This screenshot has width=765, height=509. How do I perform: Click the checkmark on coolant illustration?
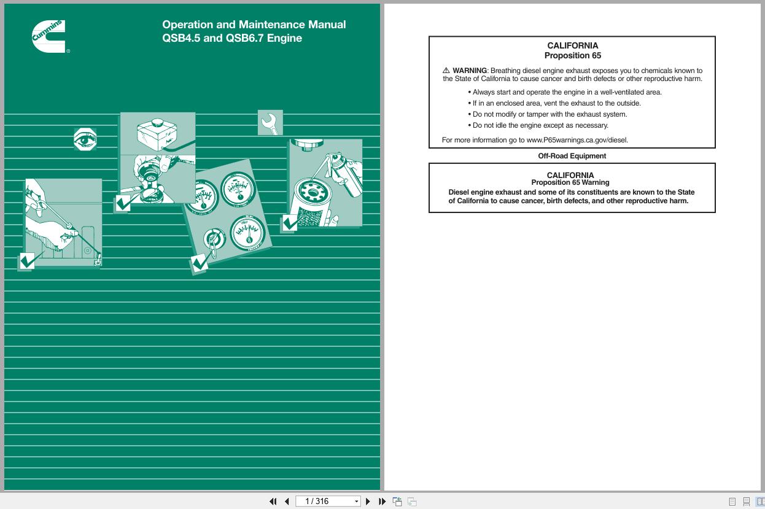click(123, 203)
